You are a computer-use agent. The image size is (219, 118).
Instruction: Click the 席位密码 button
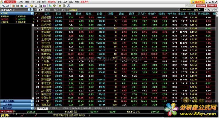[190, 6]
